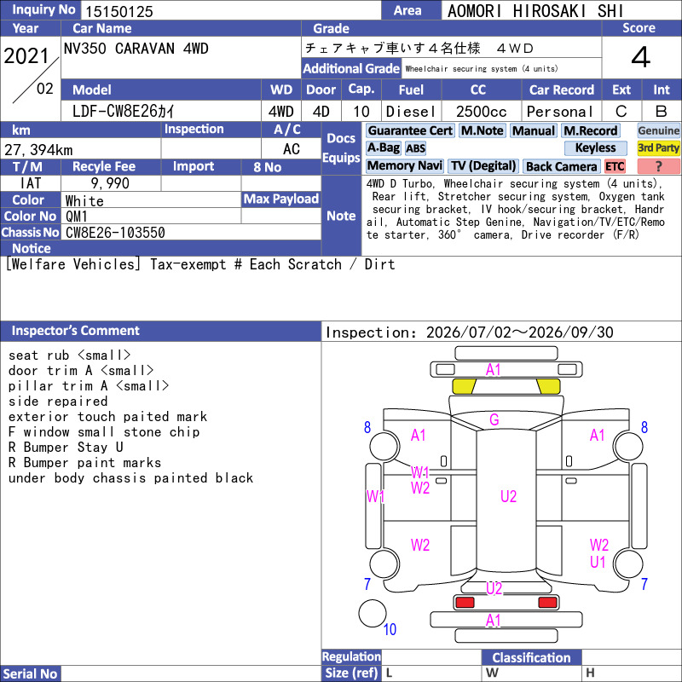682x682 pixels.
Task: Click the ETC equipment badge
Action: 614,166
